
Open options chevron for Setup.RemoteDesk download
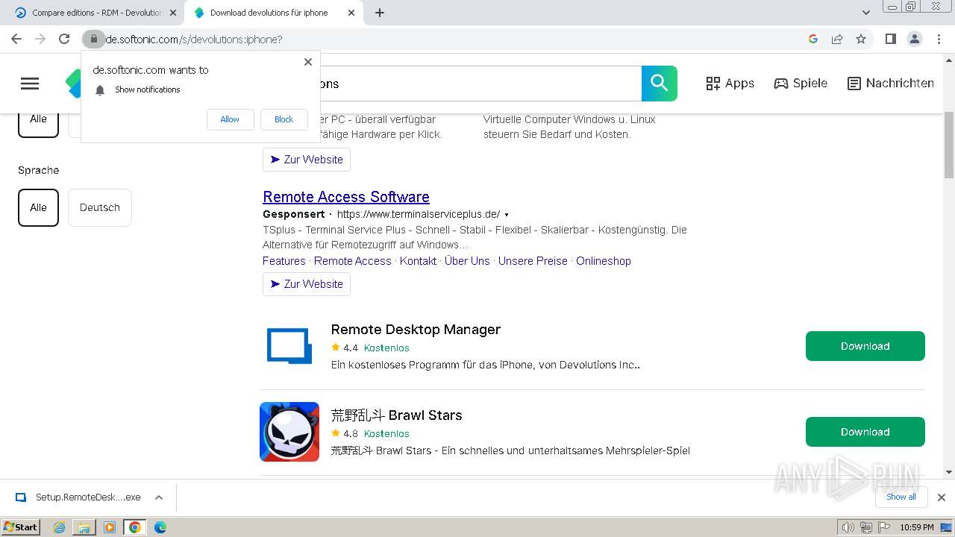pyautogui.click(x=159, y=497)
